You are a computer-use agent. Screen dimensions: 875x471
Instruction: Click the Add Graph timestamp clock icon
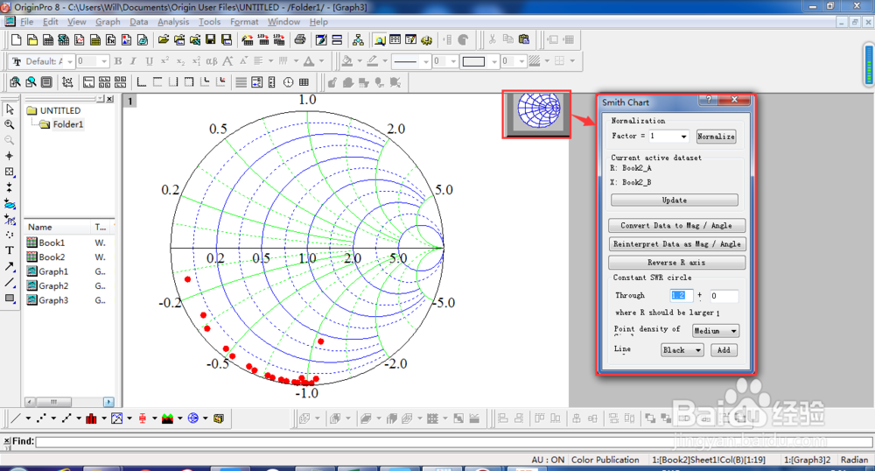(288, 82)
